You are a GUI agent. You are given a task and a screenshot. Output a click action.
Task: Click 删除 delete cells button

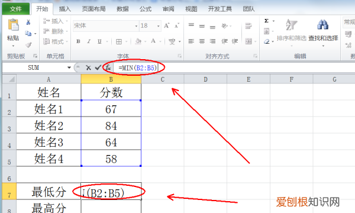click(x=55, y=31)
